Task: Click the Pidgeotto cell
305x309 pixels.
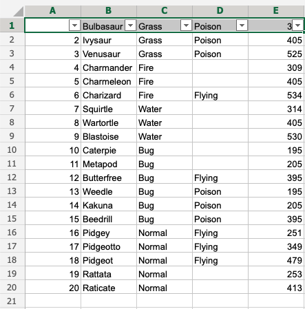Action: [109, 246]
